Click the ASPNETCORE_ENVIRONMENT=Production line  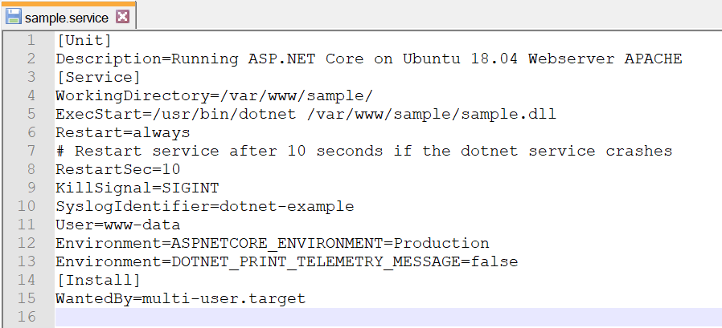[272, 243]
